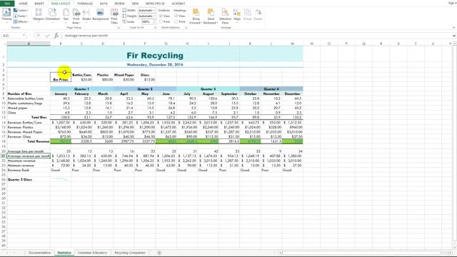Click the horizontal scrollbar track

pos(361,253)
